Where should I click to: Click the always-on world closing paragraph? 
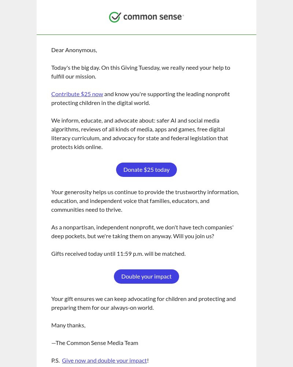143,303
